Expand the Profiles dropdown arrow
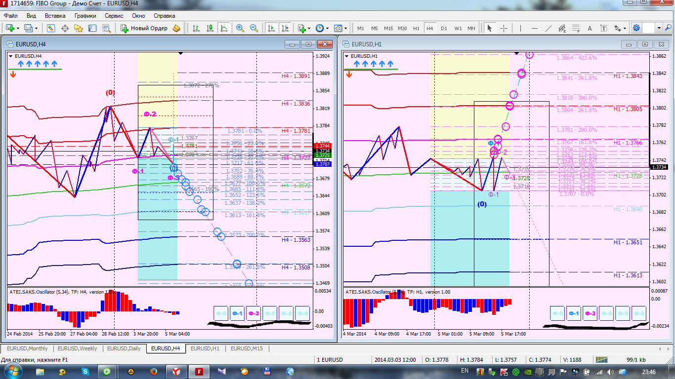The height and width of the screenshot is (379, 675). [37, 28]
